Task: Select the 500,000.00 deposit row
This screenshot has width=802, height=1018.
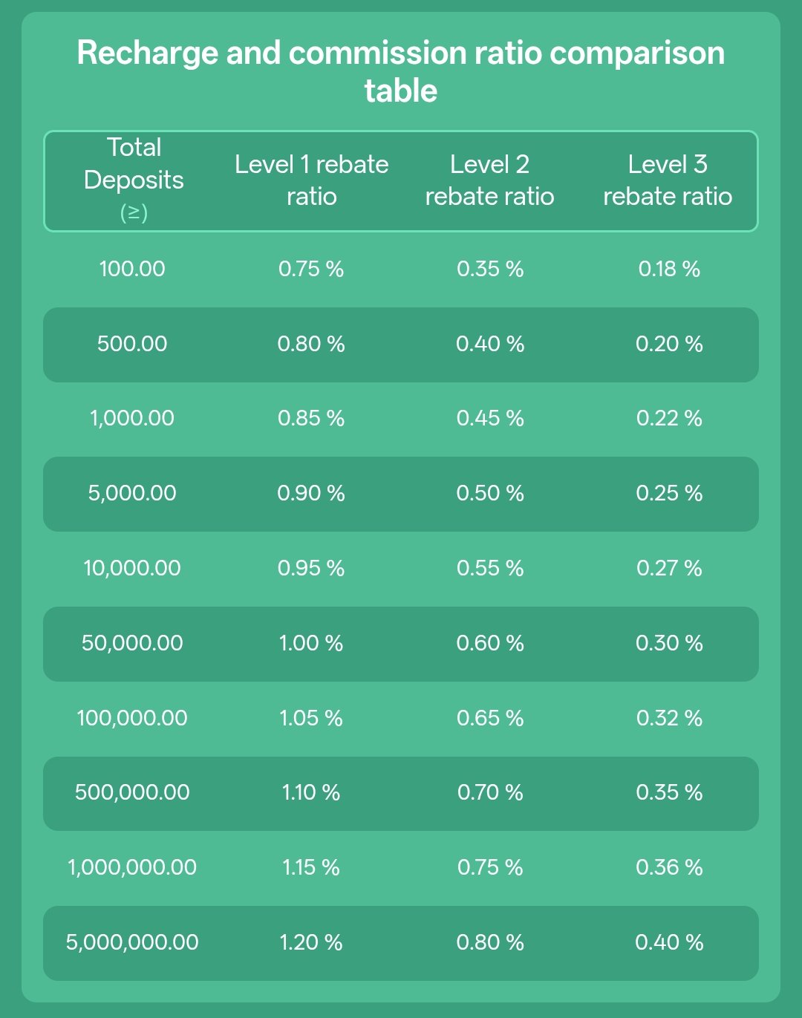Action: tap(401, 793)
